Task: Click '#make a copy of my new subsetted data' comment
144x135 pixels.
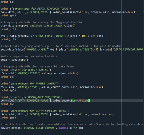Action: point(29,56)
